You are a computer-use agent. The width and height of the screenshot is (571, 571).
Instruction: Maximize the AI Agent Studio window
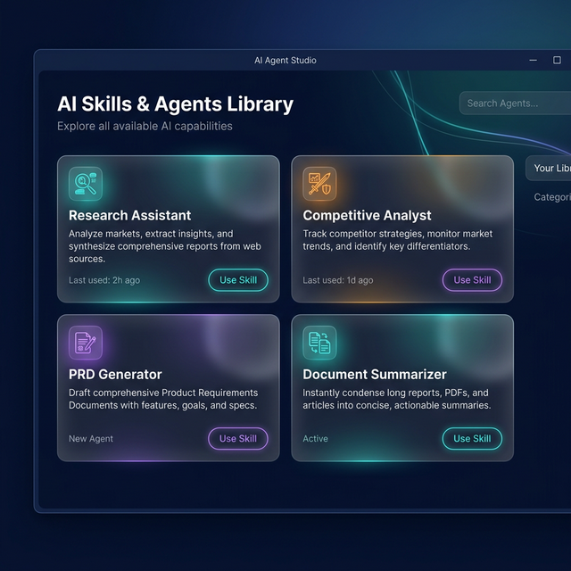click(x=557, y=60)
